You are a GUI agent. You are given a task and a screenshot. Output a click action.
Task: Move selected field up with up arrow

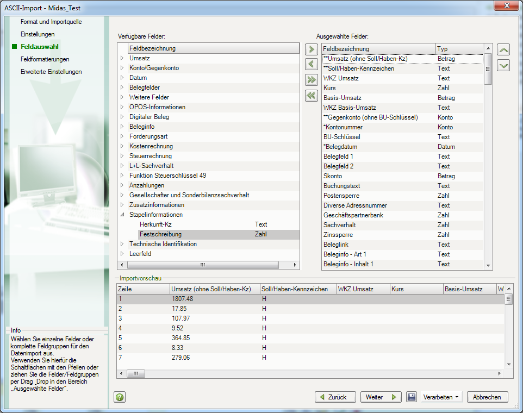pos(504,49)
